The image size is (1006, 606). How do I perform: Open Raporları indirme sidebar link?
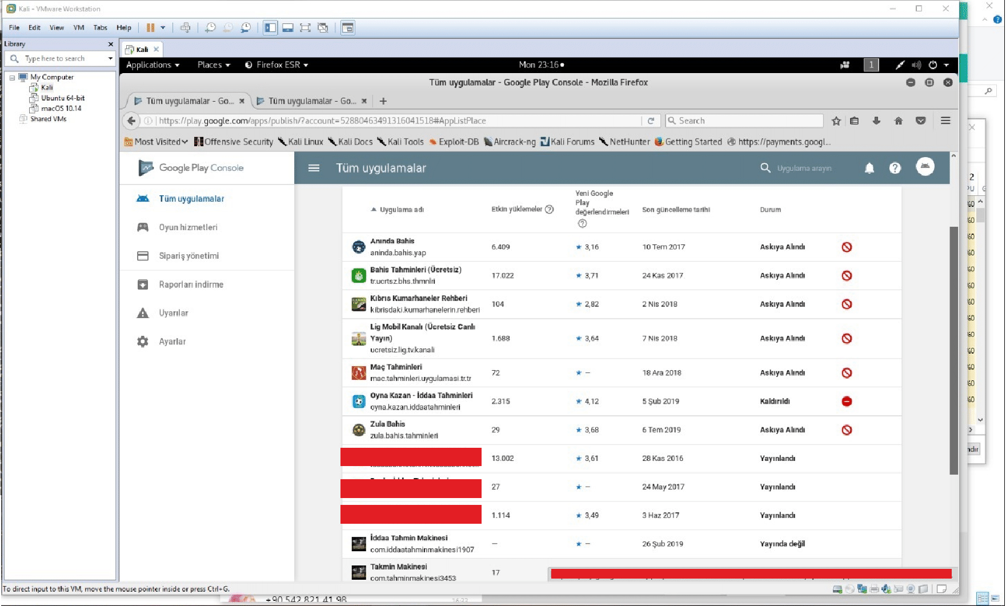coord(191,284)
